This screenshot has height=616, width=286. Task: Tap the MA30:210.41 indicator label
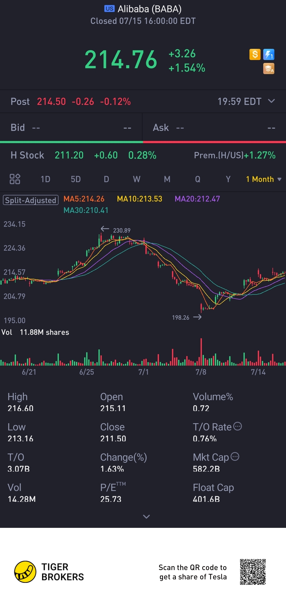pos(86,210)
